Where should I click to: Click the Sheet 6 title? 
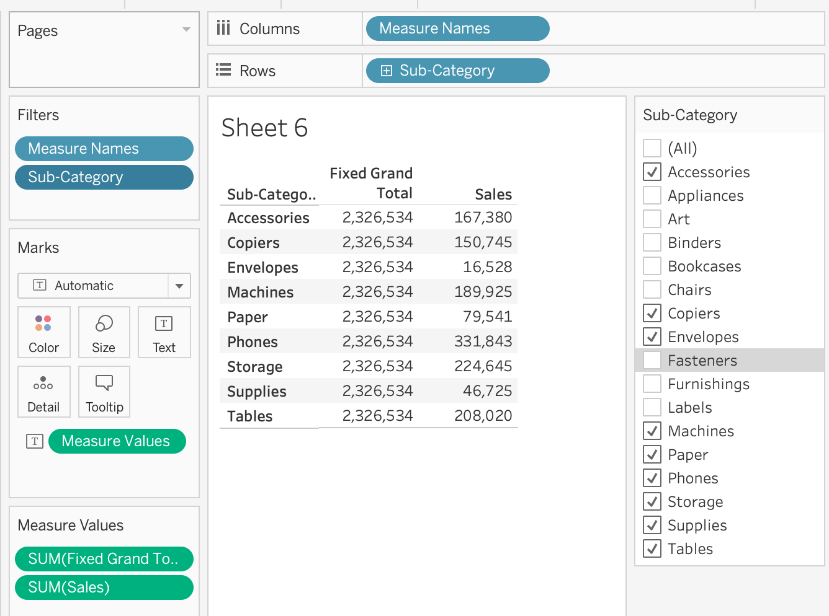[264, 128]
